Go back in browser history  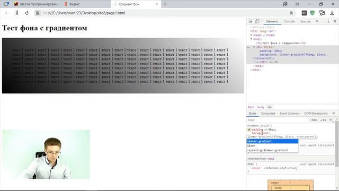click(x=7, y=13)
